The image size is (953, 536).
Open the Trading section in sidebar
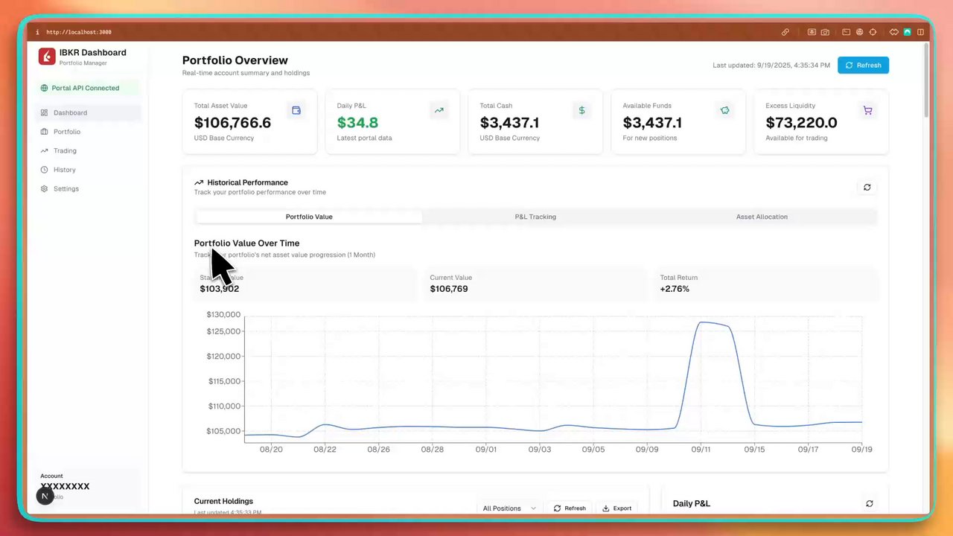pyautogui.click(x=89, y=151)
